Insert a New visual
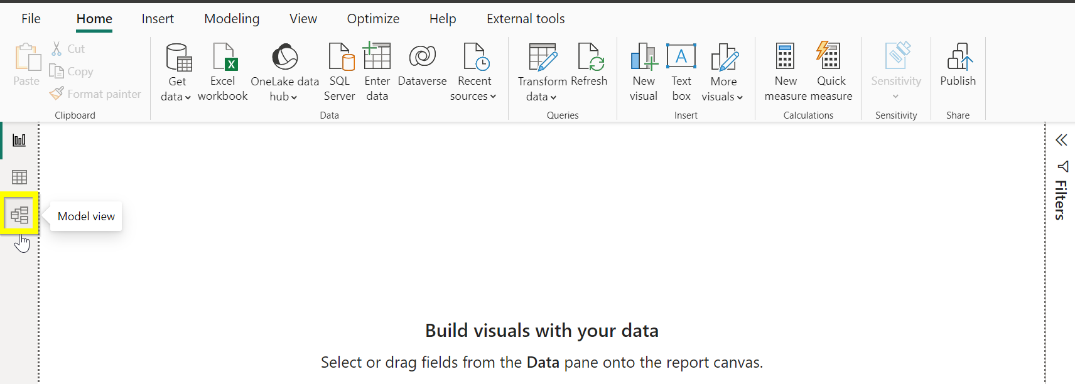Viewport: 1075px width, 384px height. [x=644, y=72]
